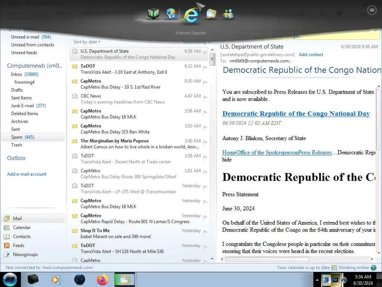Screen dimensions: 382x287
Task: Click message list vertical scrollbar thumb
Action: (x=212, y=59)
